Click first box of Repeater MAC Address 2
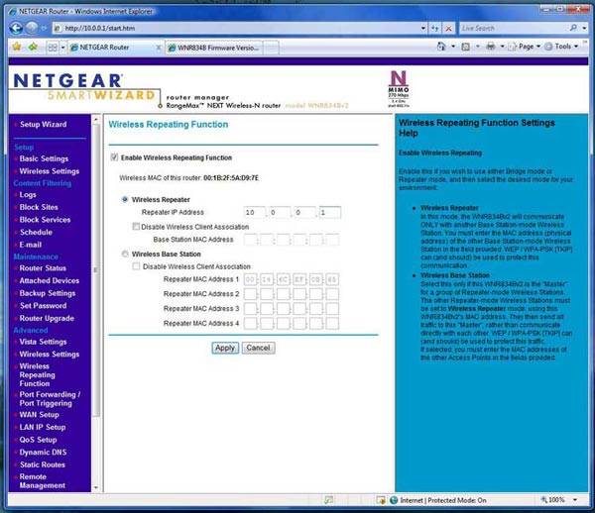The image size is (595, 513). pyautogui.click(x=251, y=293)
